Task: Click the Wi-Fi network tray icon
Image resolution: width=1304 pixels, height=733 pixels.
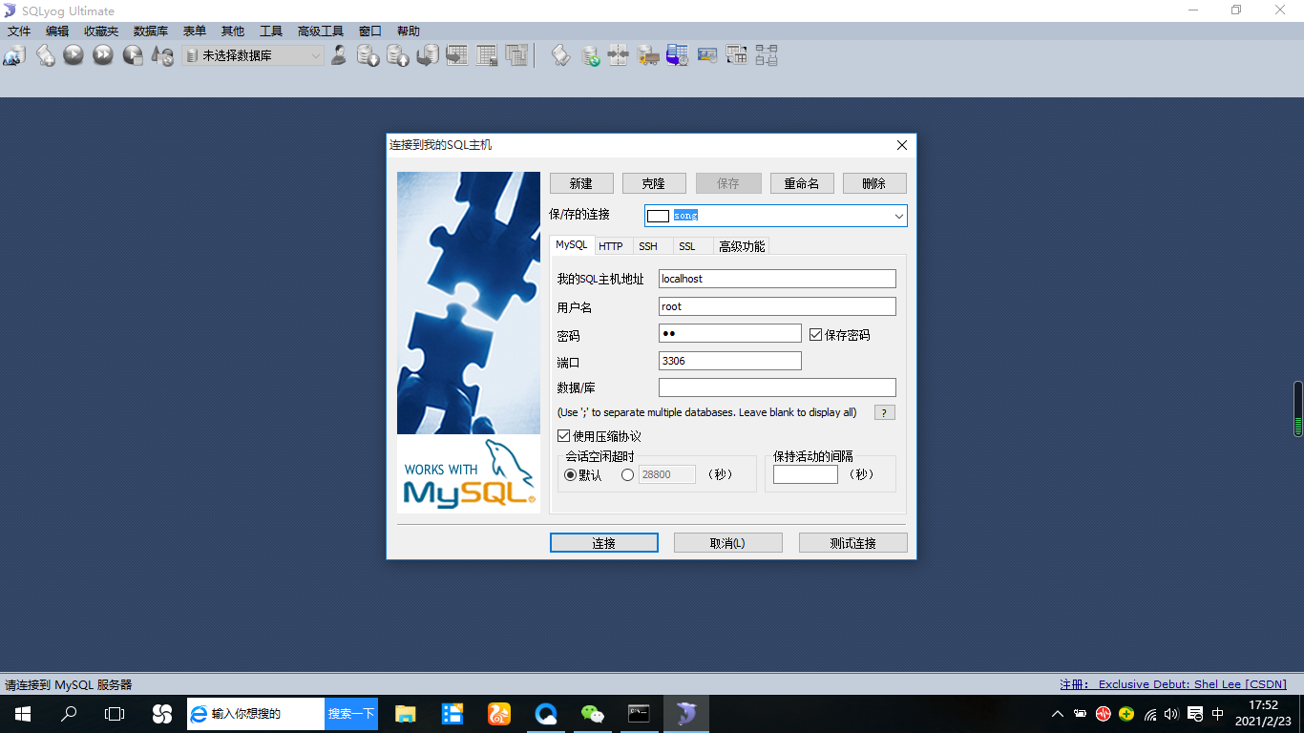Action: [1149, 714]
